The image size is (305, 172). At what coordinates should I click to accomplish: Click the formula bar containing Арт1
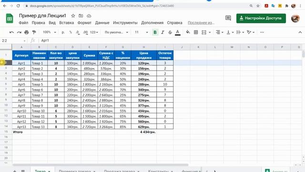click(171, 41)
